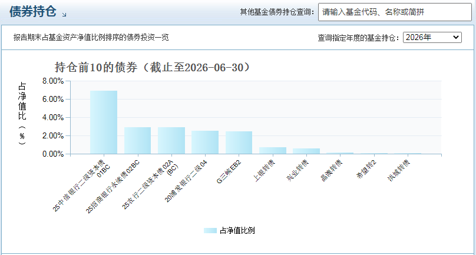Click the 希望转2 axis label
The image size is (476, 255).
click(x=366, y=170)
